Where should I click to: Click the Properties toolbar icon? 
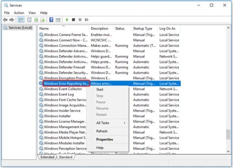click(x=29, y=20)
